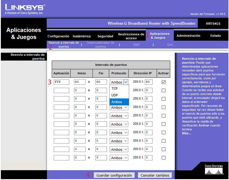
Task: Click the Inicio column header
Action: coord(82,73)
